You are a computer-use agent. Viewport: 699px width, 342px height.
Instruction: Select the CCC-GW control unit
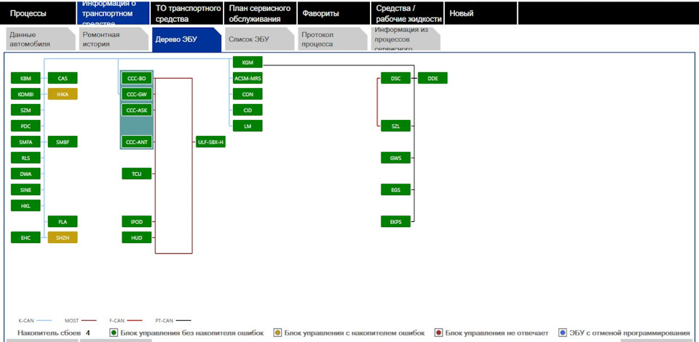click(136, 94)
